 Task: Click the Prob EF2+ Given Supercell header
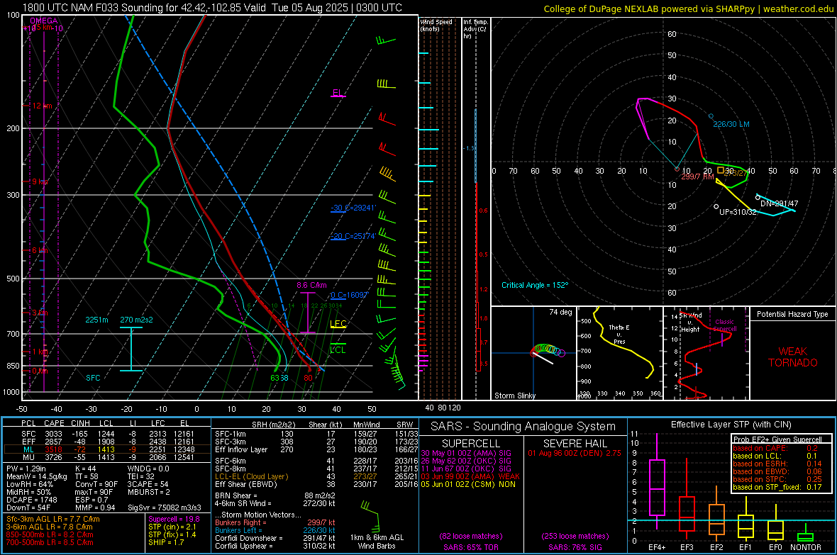[x=777, y=439]
